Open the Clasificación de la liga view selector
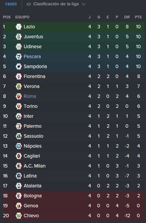Screen dimensions: 146x223 click(x=56, y=4)
